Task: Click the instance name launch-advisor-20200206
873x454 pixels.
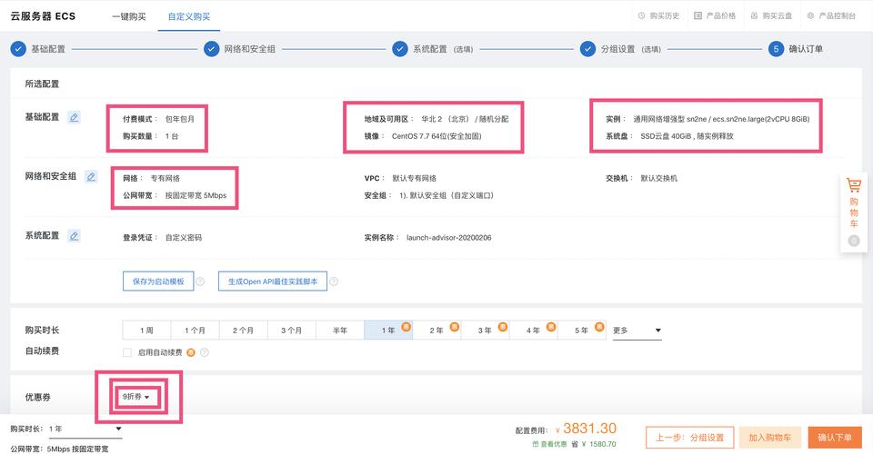Action: click(x=448, y=237)
